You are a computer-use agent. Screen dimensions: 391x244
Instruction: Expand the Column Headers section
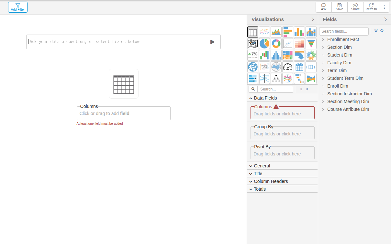[282, 181]
